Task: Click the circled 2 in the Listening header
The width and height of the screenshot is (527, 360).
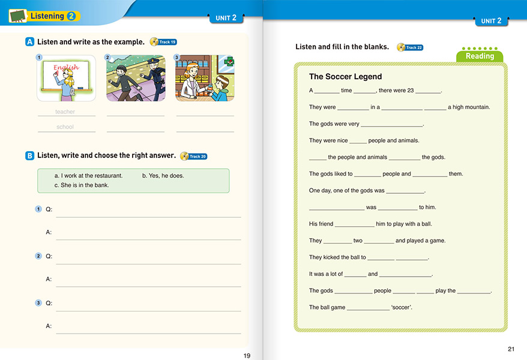Action: pos(71,16)
